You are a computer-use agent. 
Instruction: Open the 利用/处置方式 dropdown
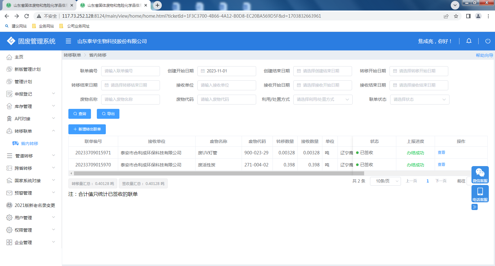tap(323, 100)
